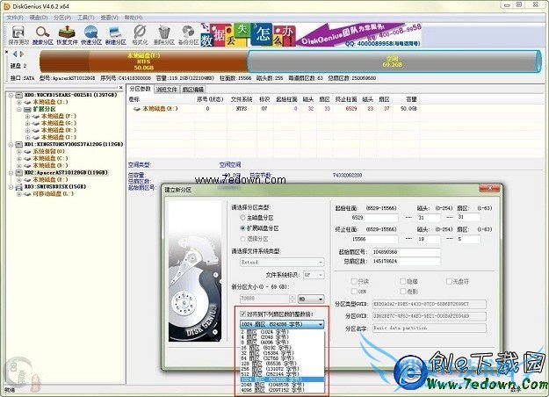Select the 本地磁盘 (E:) row in partition table
The width and height of the screenshot is (549, 397).
[x=273, y=109]
